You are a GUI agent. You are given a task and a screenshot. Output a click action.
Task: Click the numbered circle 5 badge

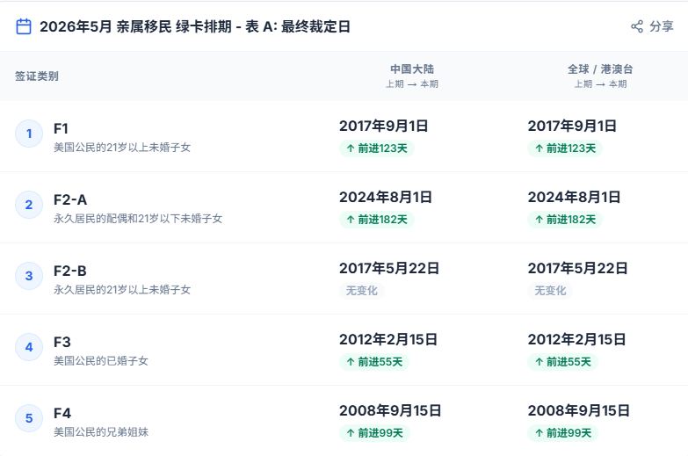[x=29, y=418]
